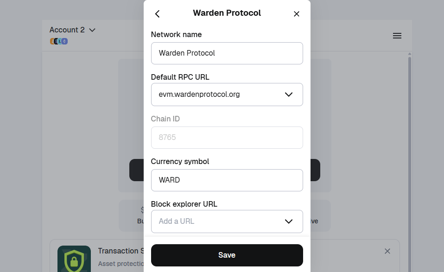Select the Ethereum network icon under Account 2
The image size is (444, 272).
pos(64,41)
